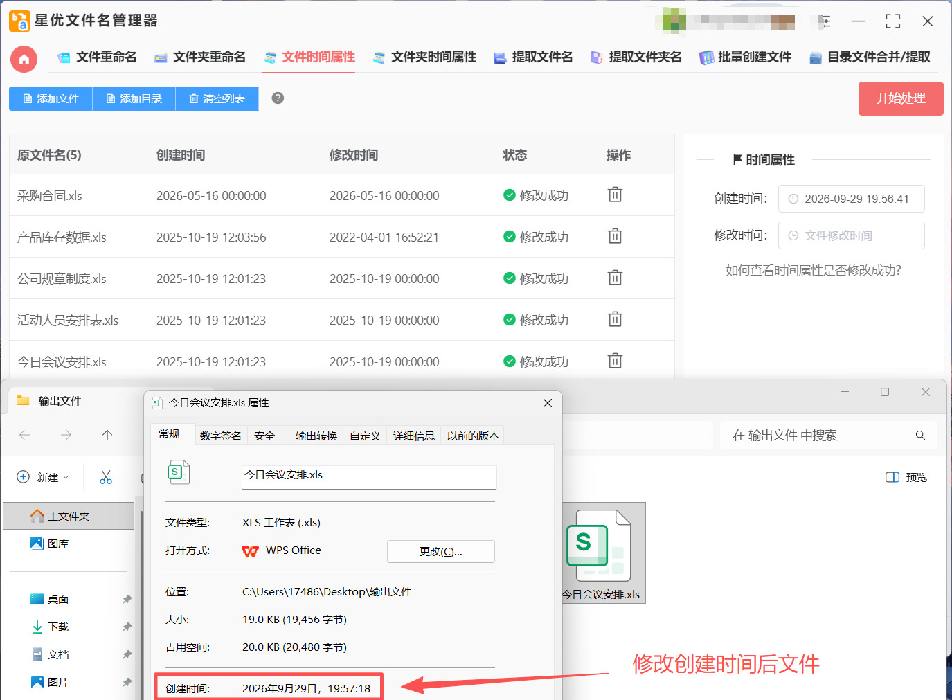Toggle the 预览 preview pane in Explorer
Image resolution: width=952 pixels, height=700 pixels.
906,477
